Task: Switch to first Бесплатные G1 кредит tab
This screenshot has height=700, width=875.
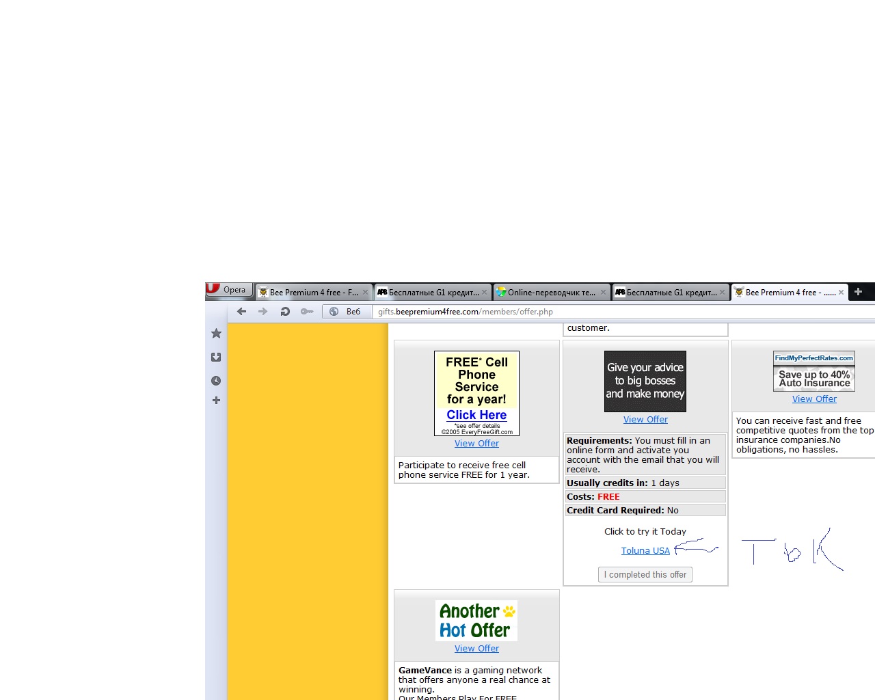Action: (x=433, y=293)
